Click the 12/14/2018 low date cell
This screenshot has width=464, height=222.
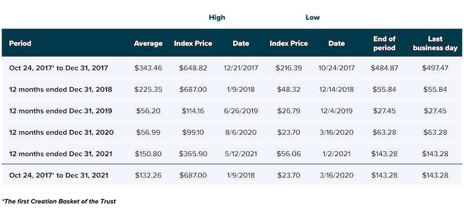336,90
